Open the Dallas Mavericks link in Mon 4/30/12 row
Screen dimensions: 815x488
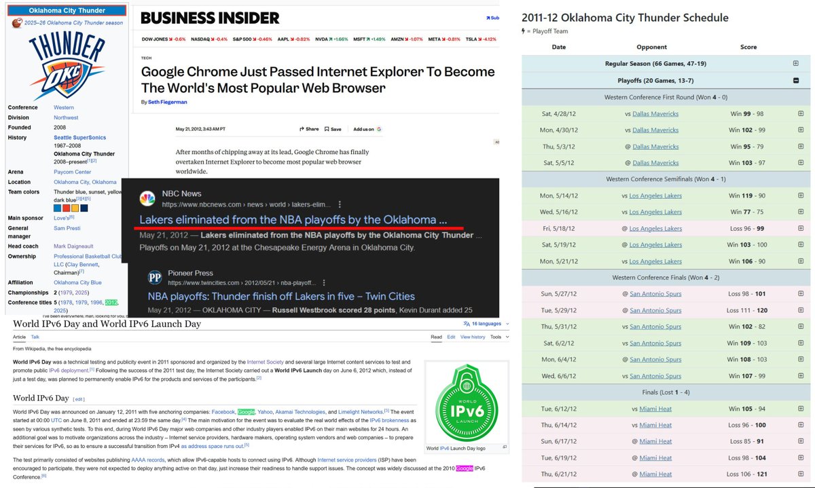tap(655, 130)
